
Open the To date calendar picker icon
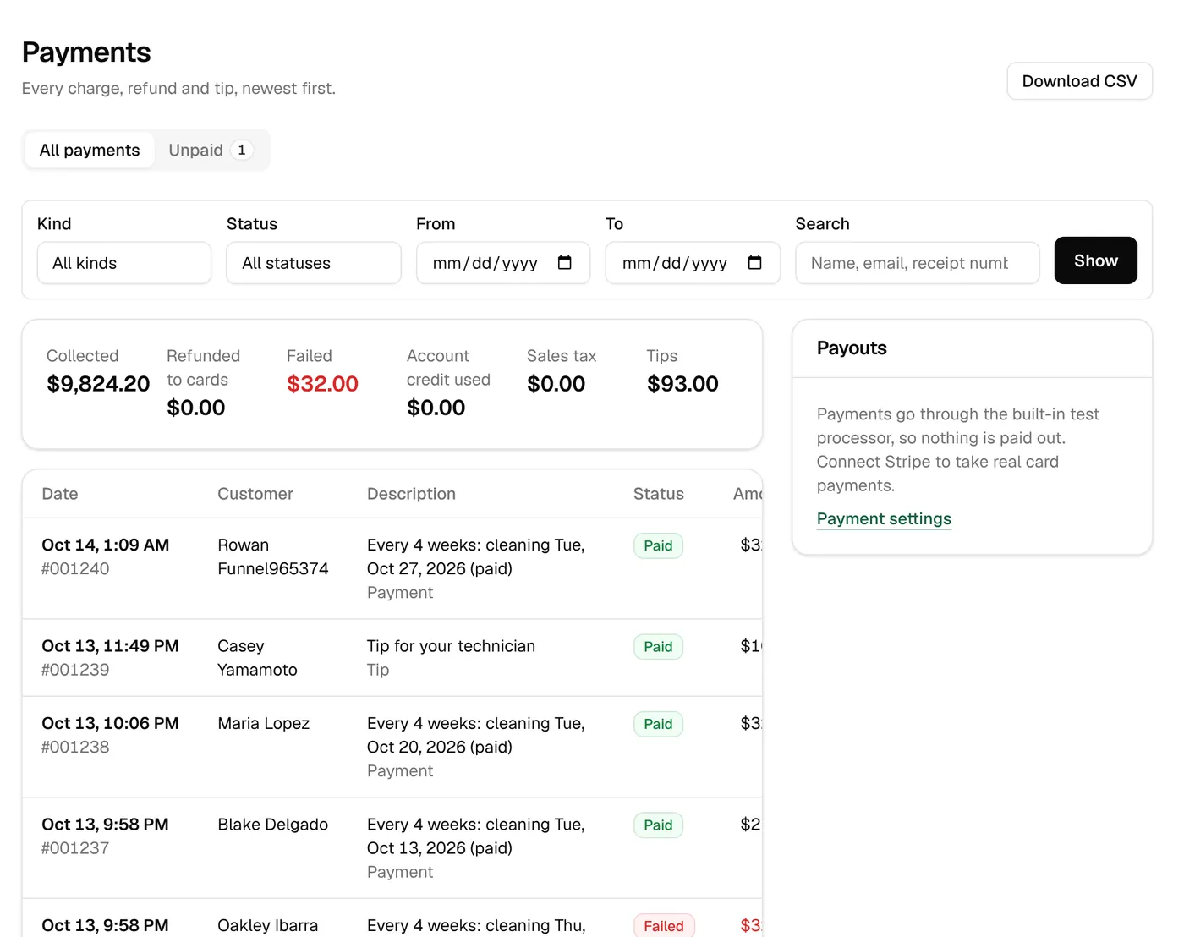[755, 263]
